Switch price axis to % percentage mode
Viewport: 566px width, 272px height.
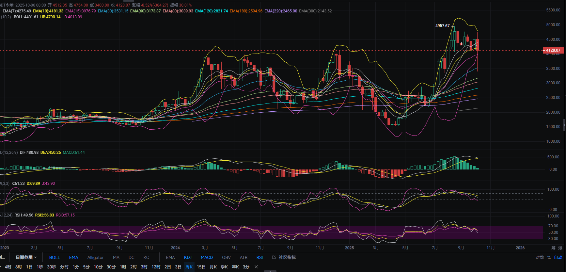[x=549, y=257]
